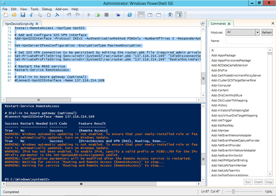Start PowerShell.exe from the blue console icon
This screenshot has width=276, height=196.
130,15
